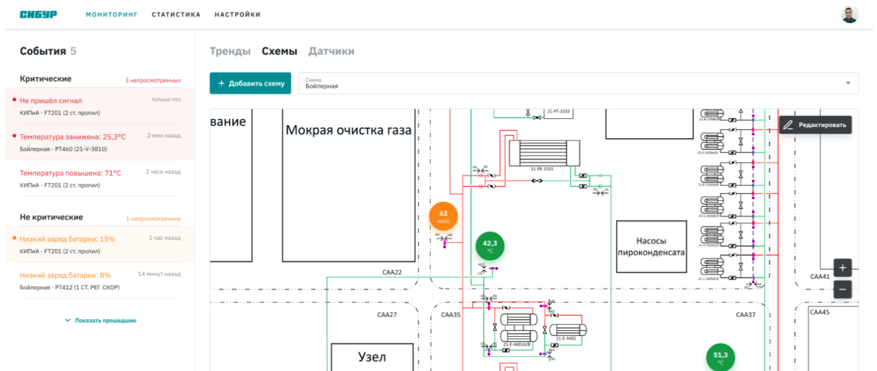Expand Показать прошедшие events list
The width and height of the screenshot is (877, 371).
pos(102,320)
